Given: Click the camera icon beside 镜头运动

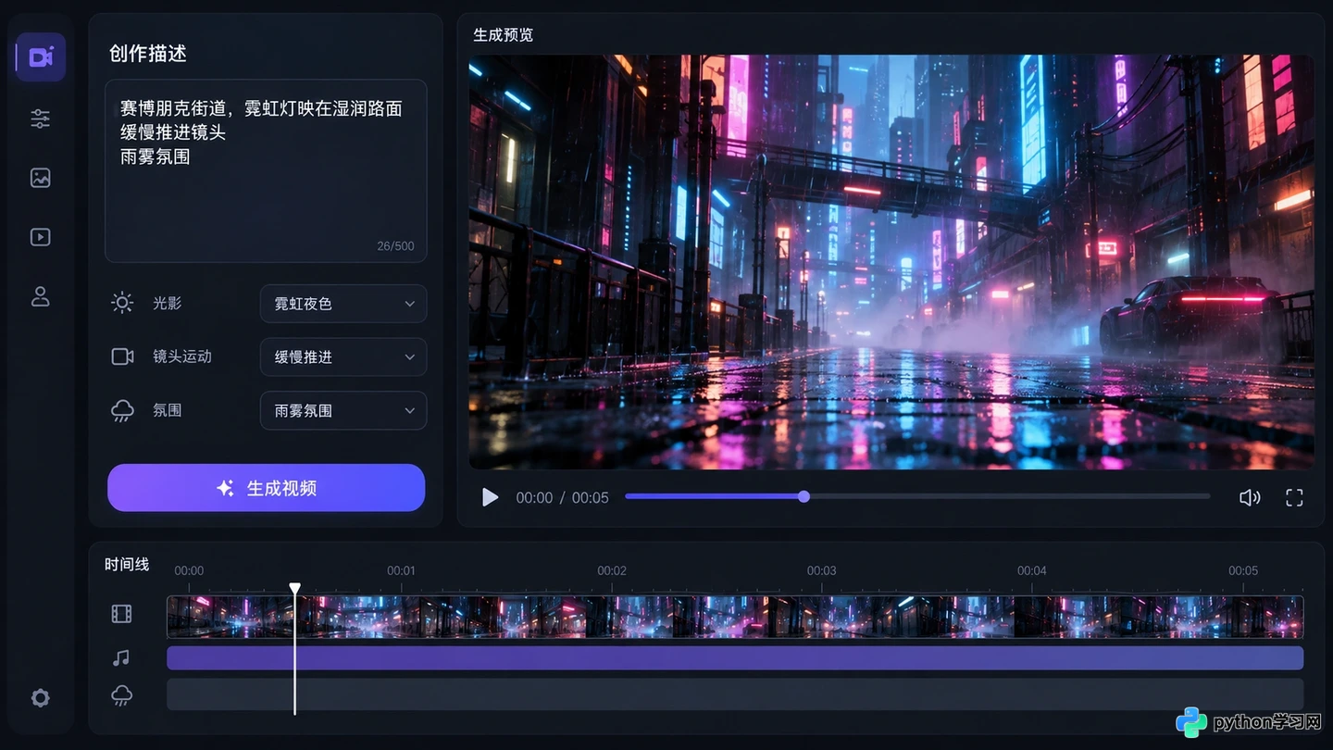Looking at the screenshot, I should (x=122, y=356).
